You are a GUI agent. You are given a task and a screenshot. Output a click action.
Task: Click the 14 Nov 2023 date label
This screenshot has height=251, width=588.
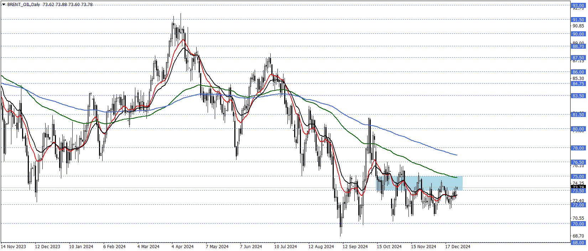pos(13,246)
